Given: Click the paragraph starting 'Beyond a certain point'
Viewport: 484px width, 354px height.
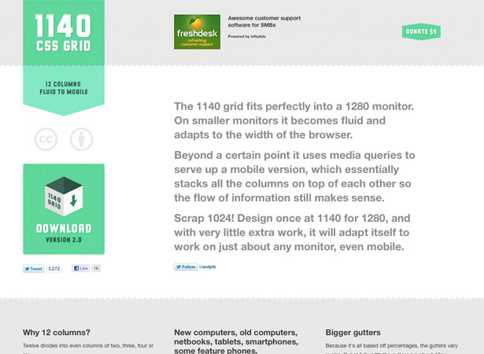Looking at the screenshot, I should [294, 176].
